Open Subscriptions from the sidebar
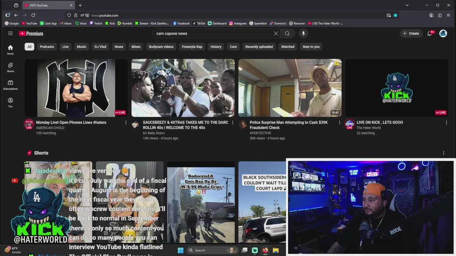Screen dimensions: 456x256 10,85
